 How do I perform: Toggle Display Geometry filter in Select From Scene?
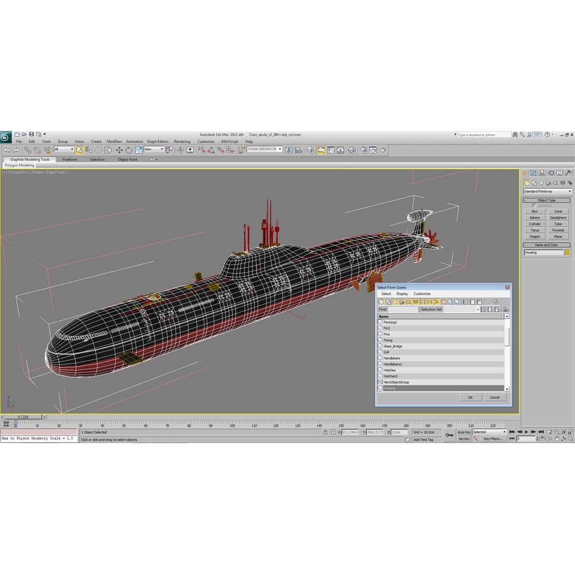381,302
